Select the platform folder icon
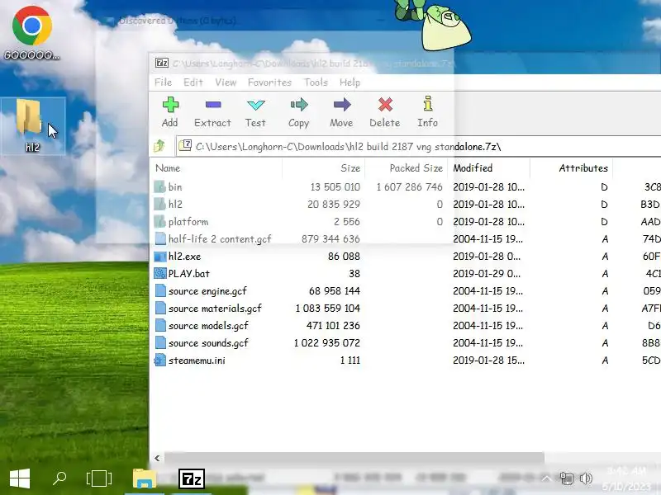 click(159, 221)
